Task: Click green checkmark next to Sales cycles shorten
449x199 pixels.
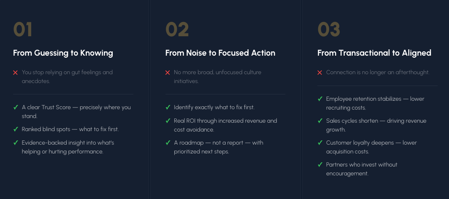Action: coord(320,121)
